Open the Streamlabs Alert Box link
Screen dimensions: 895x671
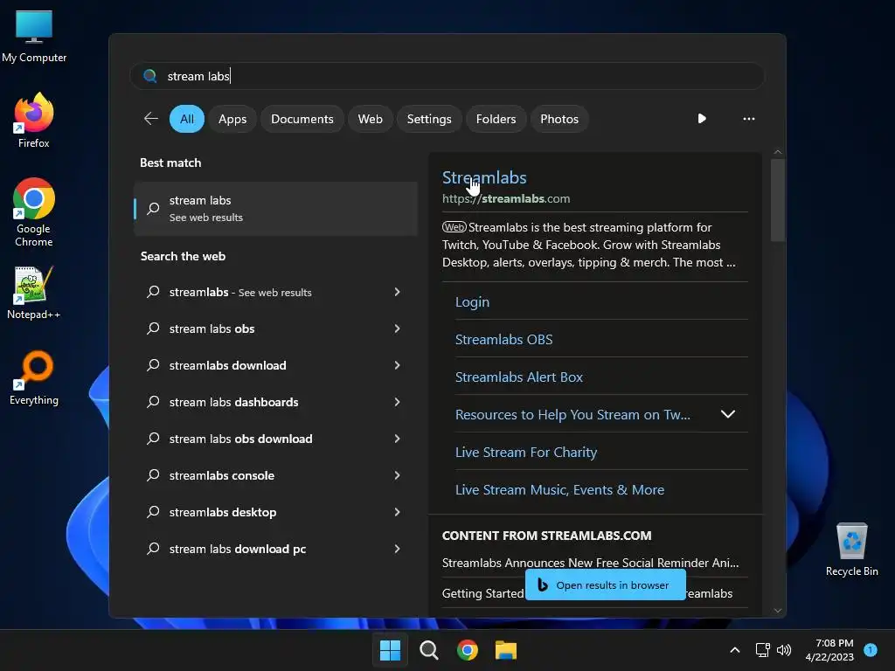[519, 377]
